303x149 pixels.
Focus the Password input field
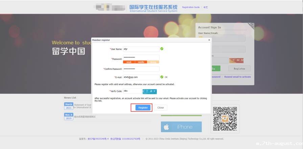pyautogui.click(x=141, y=57)
